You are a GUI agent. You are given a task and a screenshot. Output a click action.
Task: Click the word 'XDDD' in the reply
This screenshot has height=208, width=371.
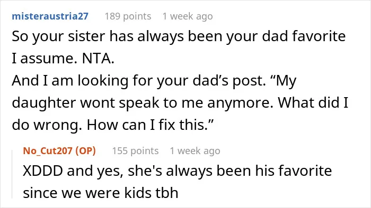pyautogui.click(x=43, y=171)
